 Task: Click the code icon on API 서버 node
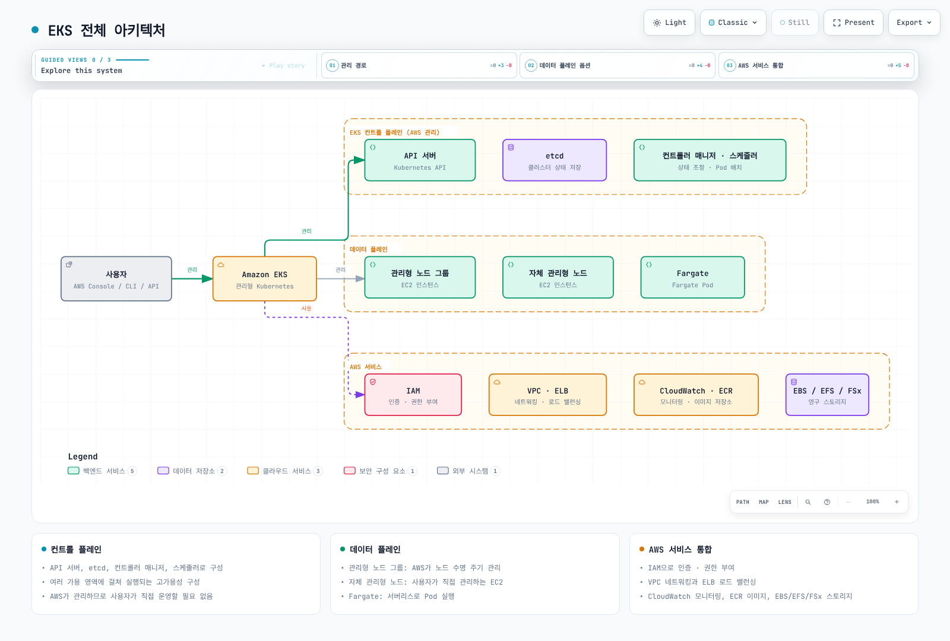coord(373,147)
